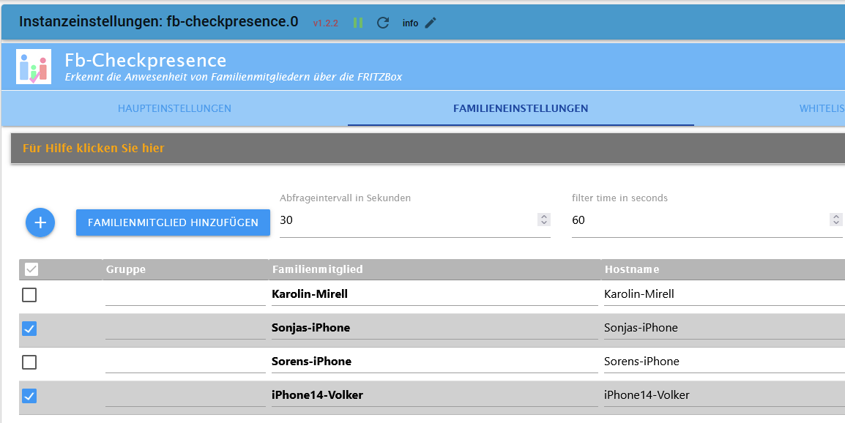Click the info label in header
845x423 pixels.
[410, 23]
